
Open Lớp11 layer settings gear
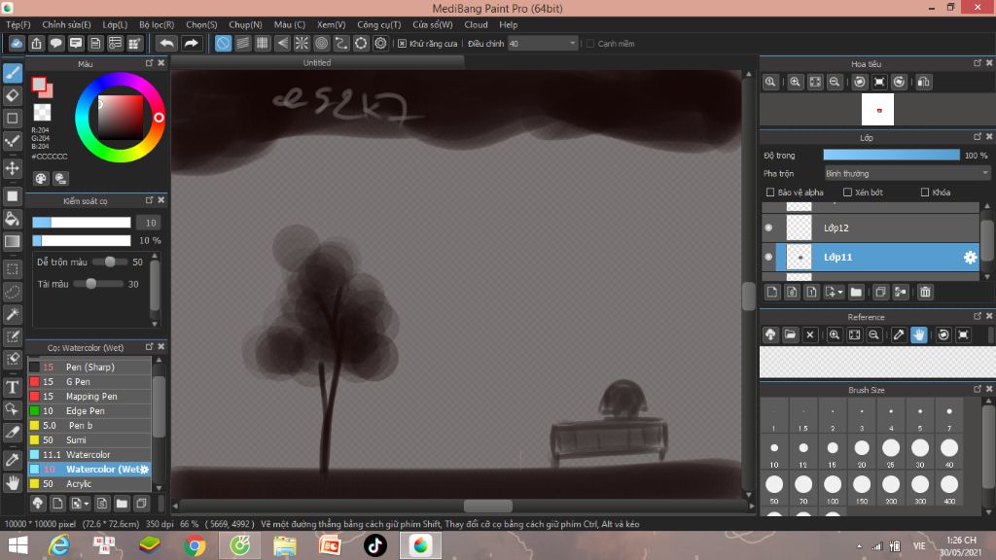point(970,257)
